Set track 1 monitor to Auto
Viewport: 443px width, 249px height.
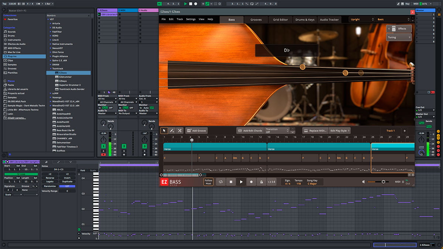click(x=105, y=108)
